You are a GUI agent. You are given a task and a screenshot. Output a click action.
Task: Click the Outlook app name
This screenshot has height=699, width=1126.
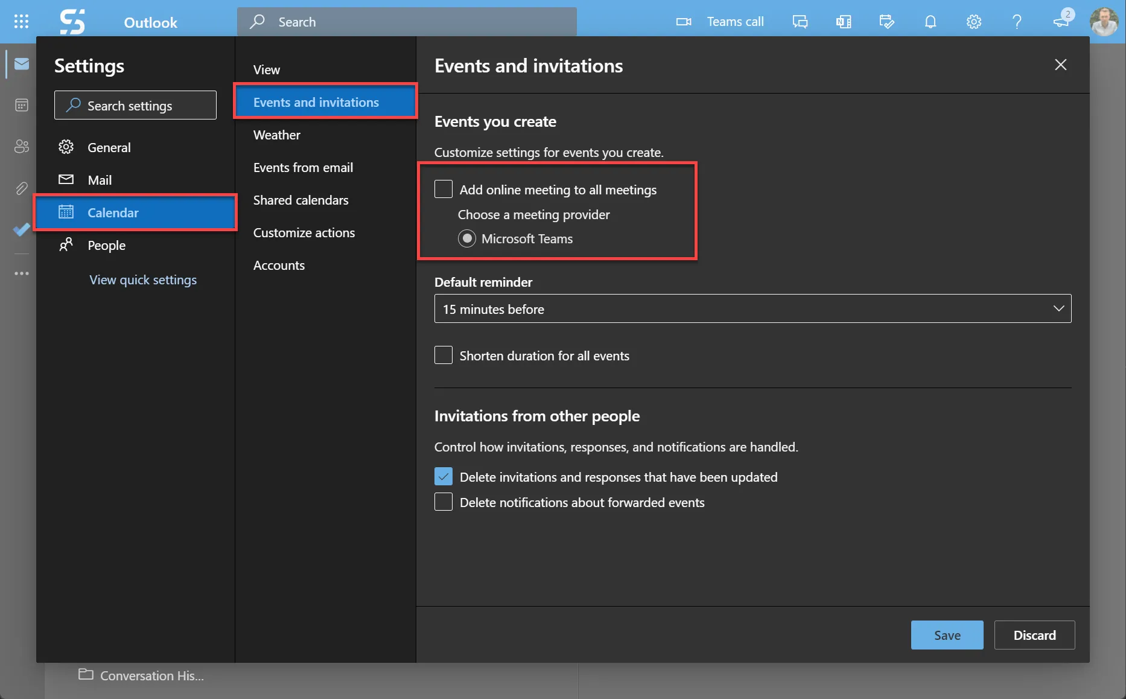coord(151,22)
